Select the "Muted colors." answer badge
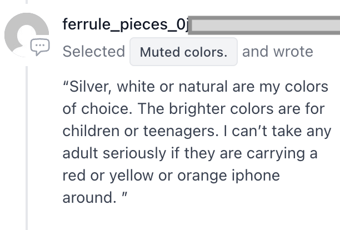Image resolution: width=340 pixels, height=230 pixels. (183, 52)
